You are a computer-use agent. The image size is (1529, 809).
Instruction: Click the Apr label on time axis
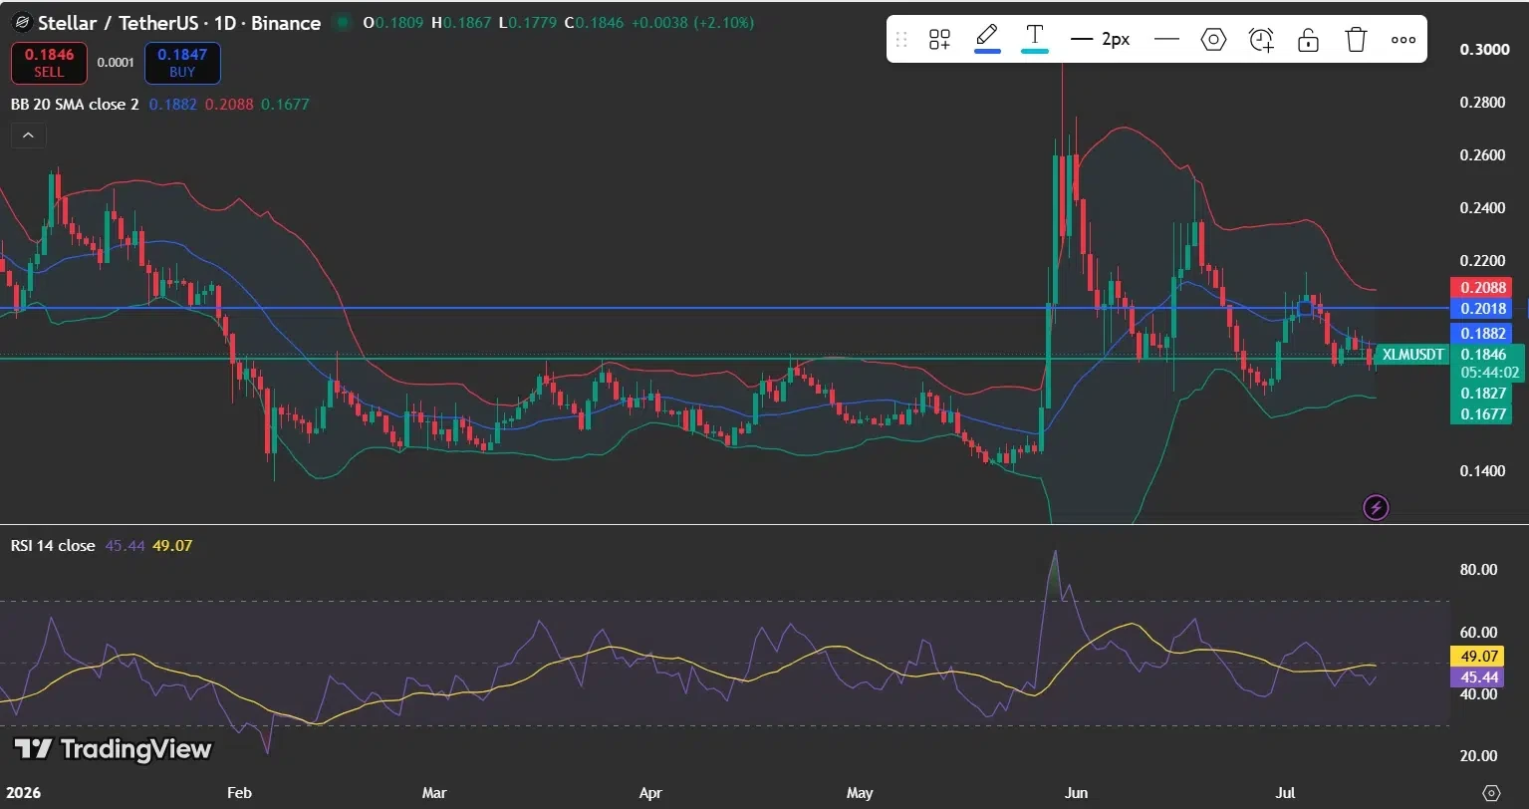pyautogui.click(x=650, y=793)
